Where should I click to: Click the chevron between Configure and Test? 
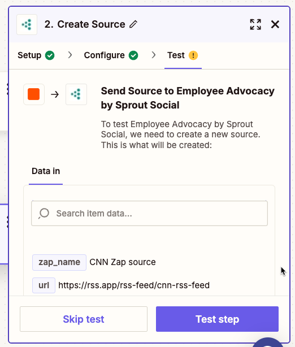(x=154, y=55)
